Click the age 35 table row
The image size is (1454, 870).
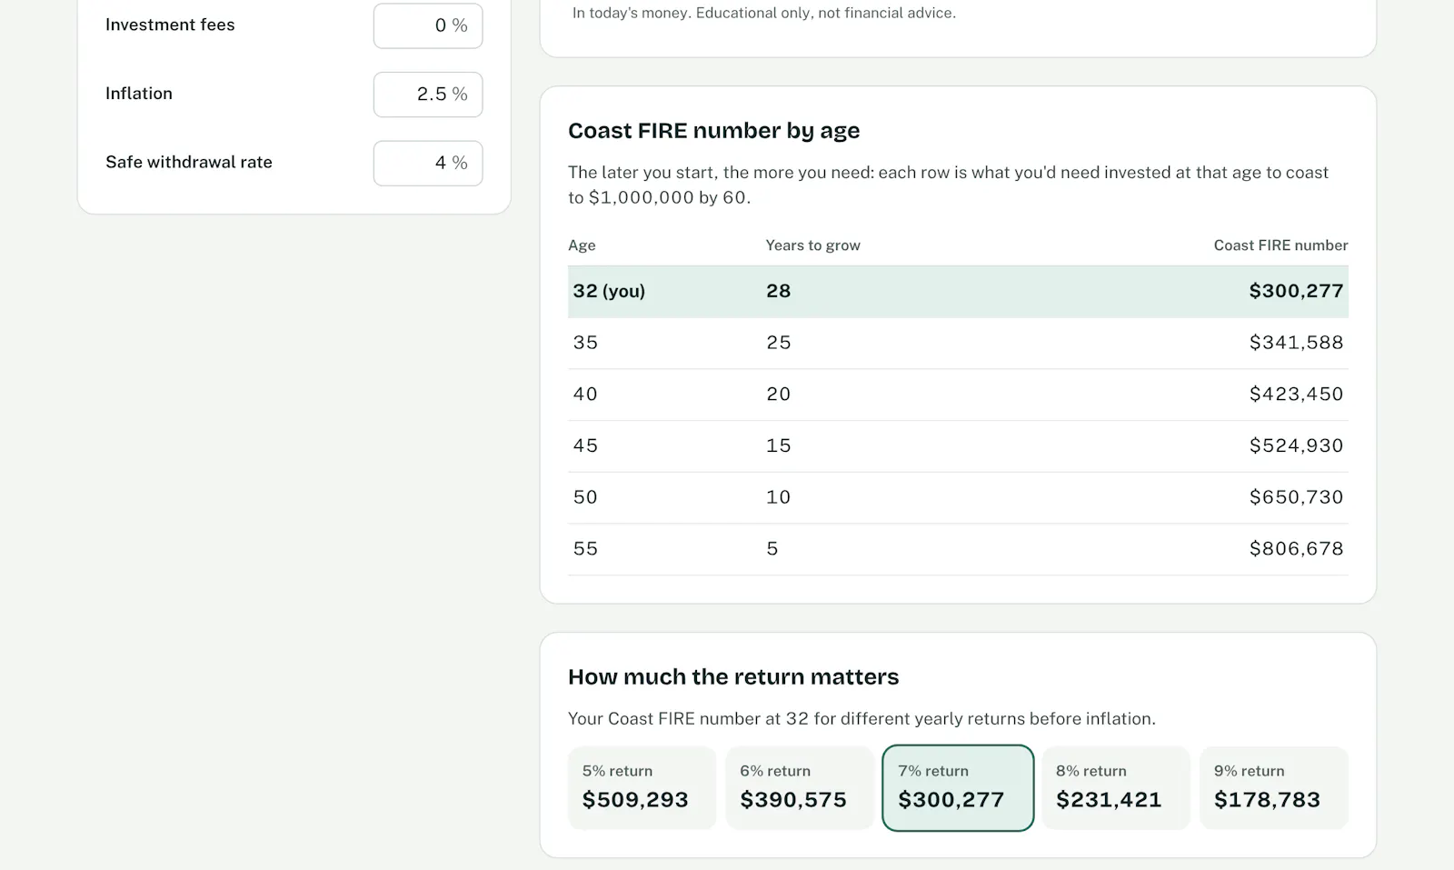click(x=958, y=343)
